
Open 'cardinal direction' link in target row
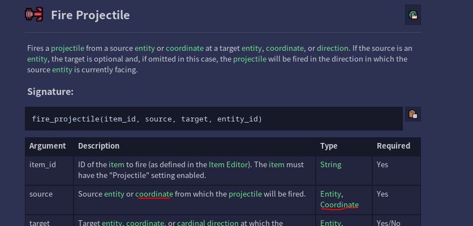pyautogui.click(x=208, y=223)
